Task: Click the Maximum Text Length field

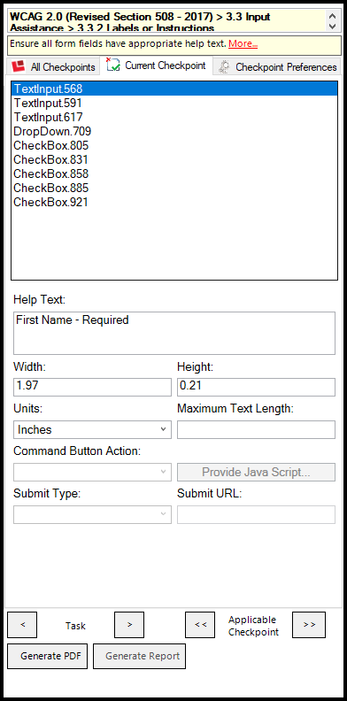Action: [x=256, y=429]
